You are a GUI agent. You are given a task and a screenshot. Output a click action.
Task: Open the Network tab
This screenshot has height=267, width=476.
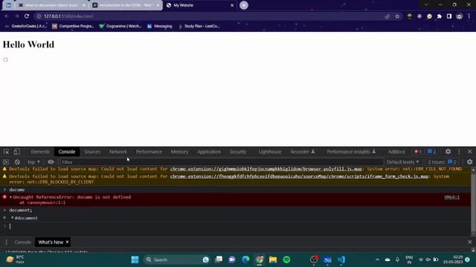(118, 151)
